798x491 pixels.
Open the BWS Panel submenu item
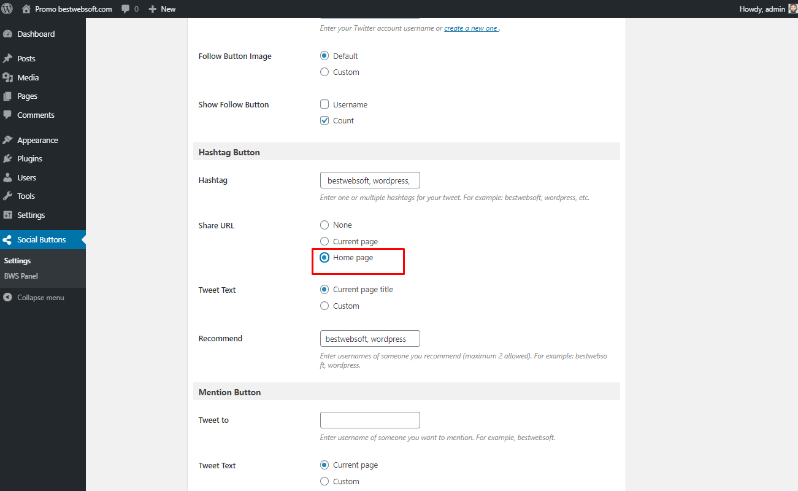point(21,276)
